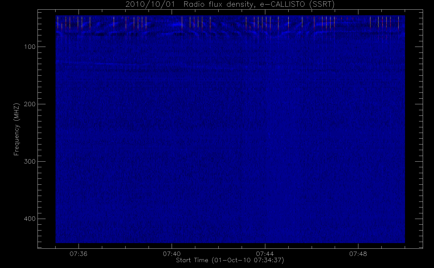The image size is (434, 268).
Task: Click the 07:40 time tick label
Action: [172, 254]
